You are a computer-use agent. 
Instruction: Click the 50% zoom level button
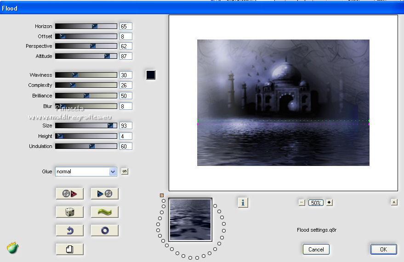316,203
